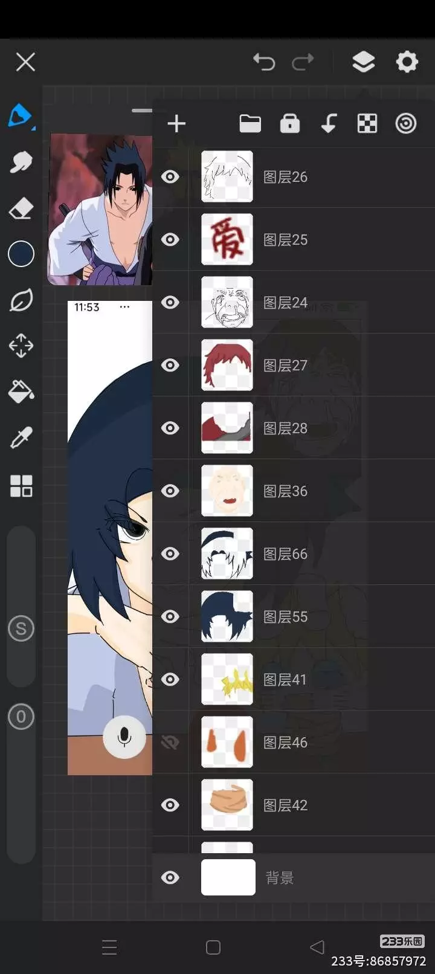Select the move transform tool

tap(21, 346)
